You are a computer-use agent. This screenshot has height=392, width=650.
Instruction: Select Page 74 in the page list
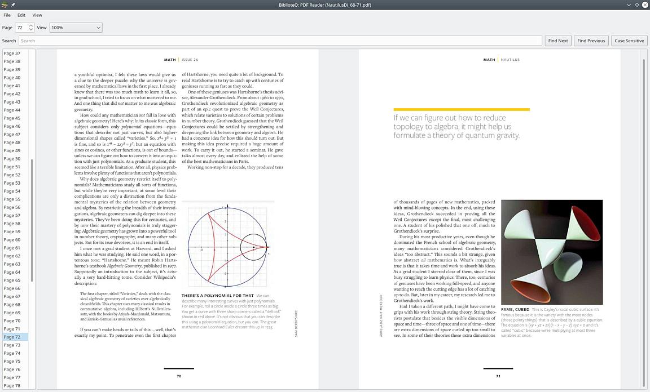tap(15, 354)
